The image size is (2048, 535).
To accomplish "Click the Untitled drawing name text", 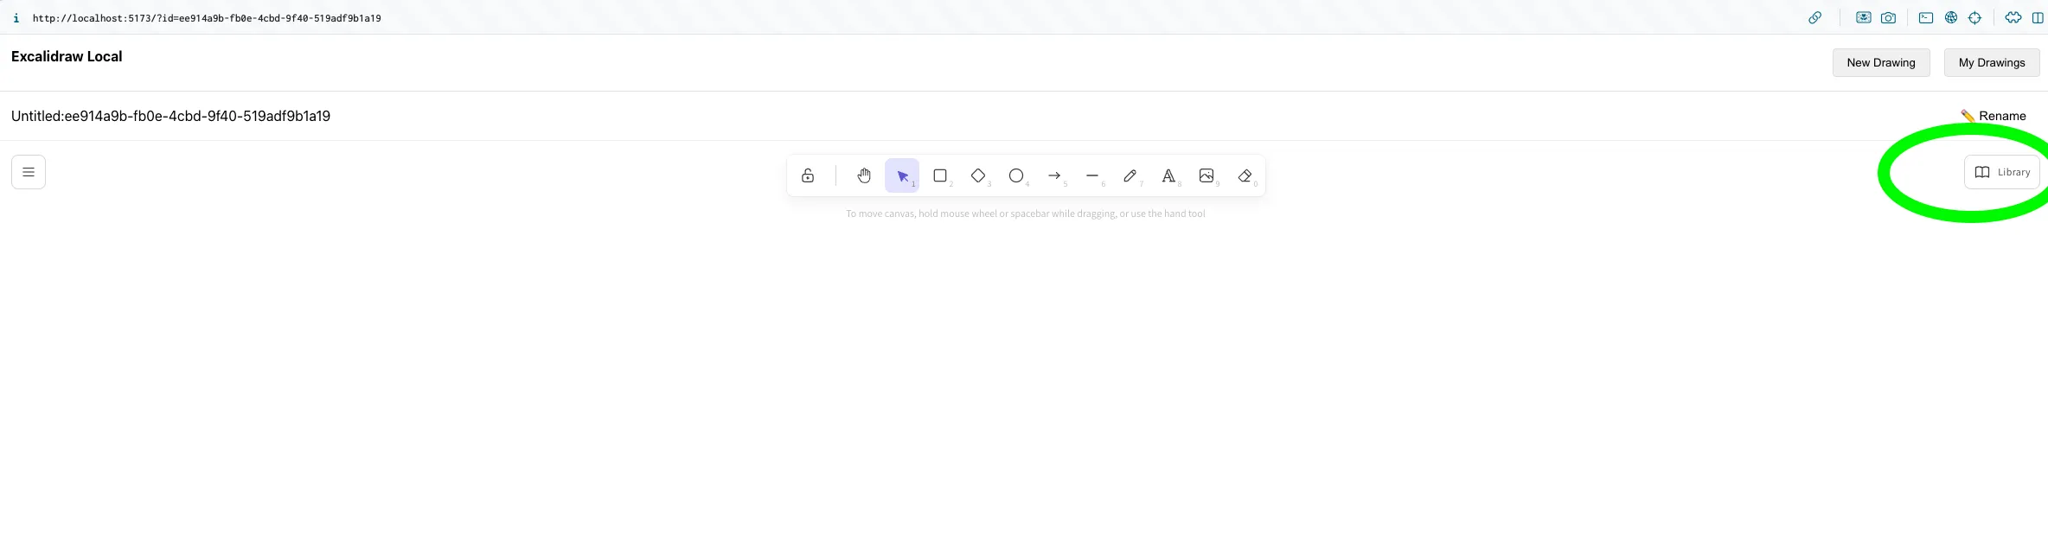I will 170,116.
